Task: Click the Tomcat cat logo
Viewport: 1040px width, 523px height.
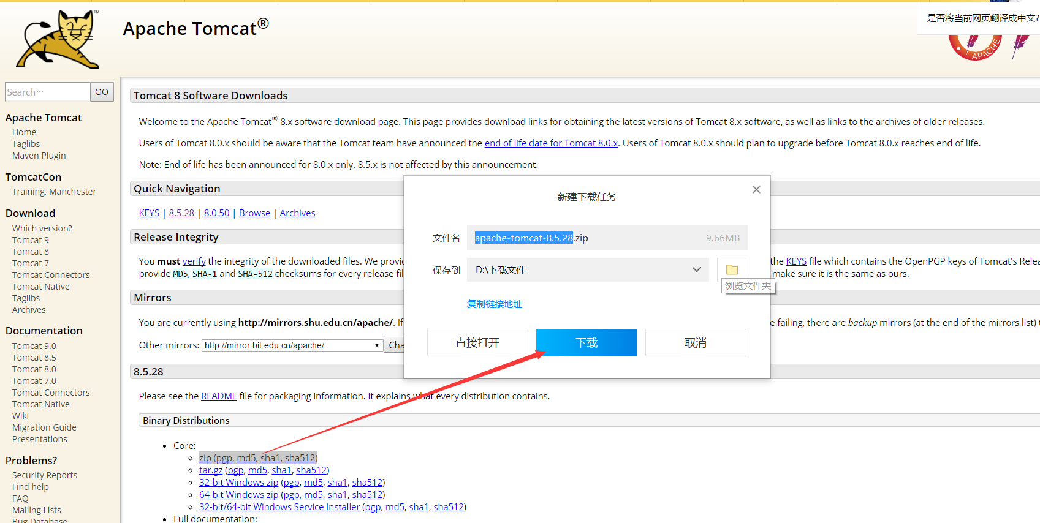Action: (x=58, y=39)
